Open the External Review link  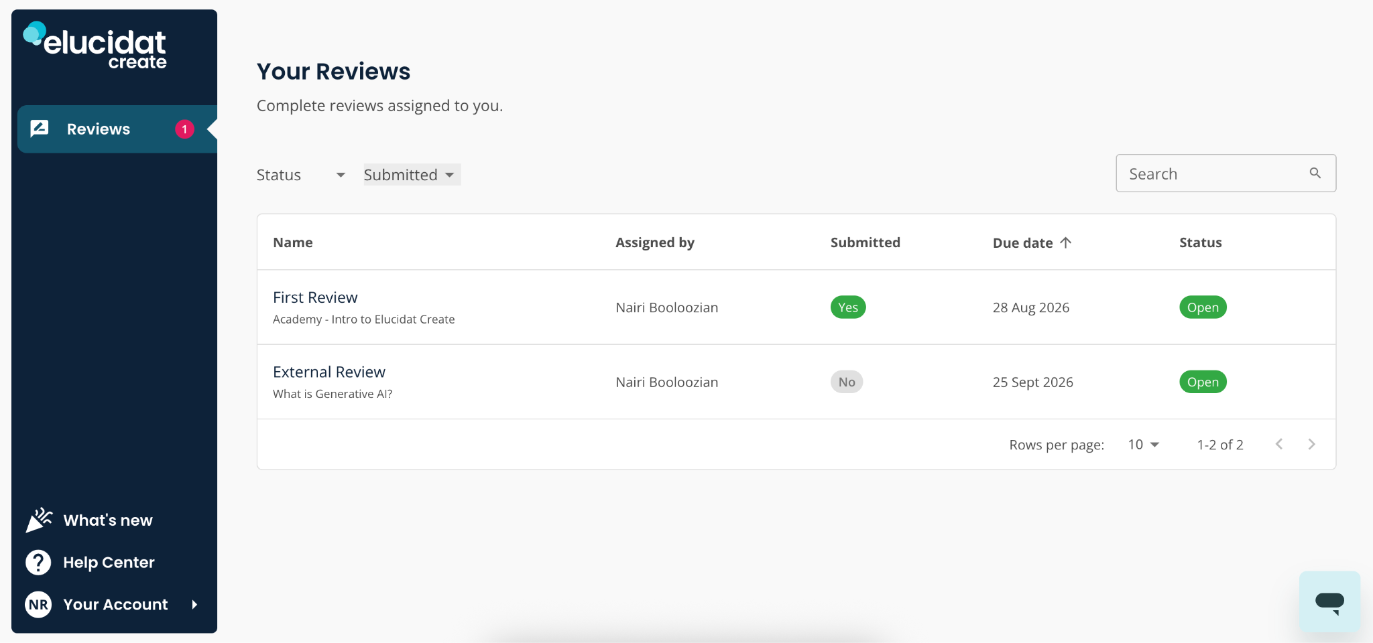click(x=329, y=372)
